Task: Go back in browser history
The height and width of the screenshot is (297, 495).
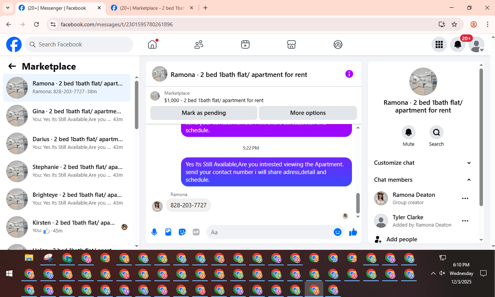Action: coord(9,24)
